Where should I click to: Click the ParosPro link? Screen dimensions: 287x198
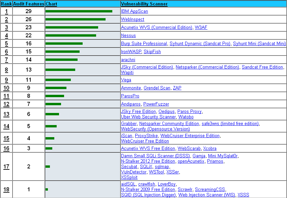(130, 96)
